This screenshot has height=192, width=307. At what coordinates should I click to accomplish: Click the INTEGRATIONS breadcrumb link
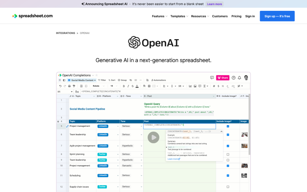(x=65, y=33)
